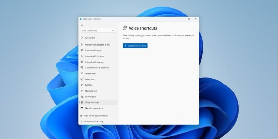Viewport: 278px width, 139px height.
Task: Click Create new shortcut button
Action: [135, 46]
